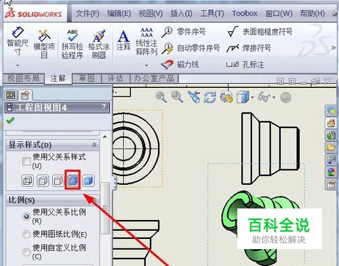The image size is (339, 266).
Task: Click the 3D drawing view icon
Action: click(x=226, y=97)
